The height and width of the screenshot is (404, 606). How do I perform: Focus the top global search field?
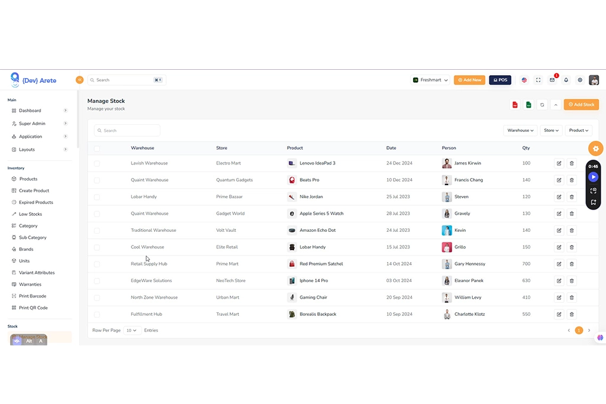(127, 80)
